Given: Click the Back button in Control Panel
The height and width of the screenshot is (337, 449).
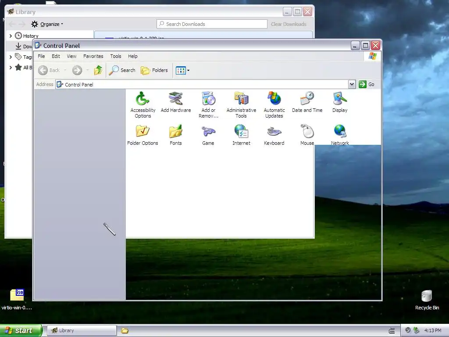Looking at the screenshot, I should (x=49, y=70).
